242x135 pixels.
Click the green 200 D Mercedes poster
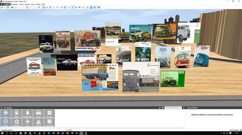pos(173,79)
